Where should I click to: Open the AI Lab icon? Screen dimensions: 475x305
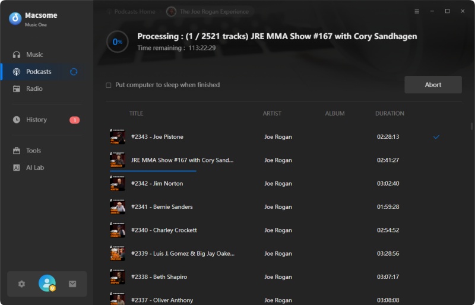click(17, 167)
